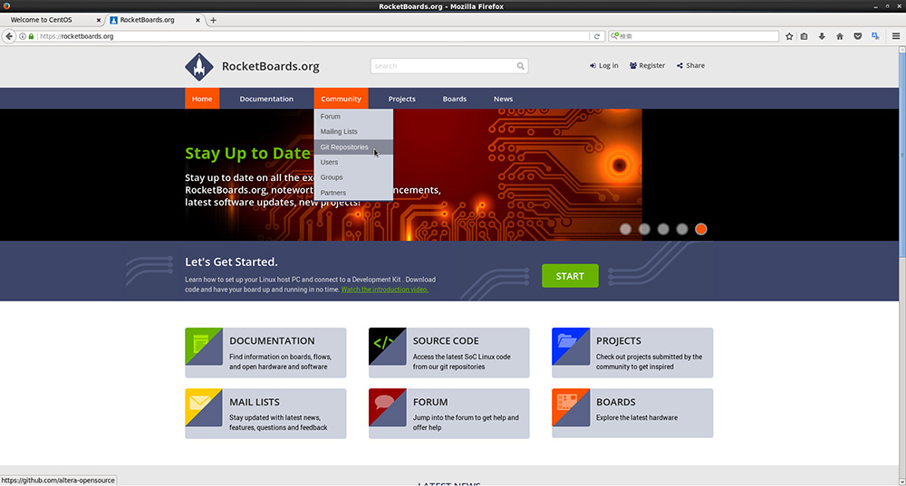Click the green Documentation card icon

coord(203,347)
